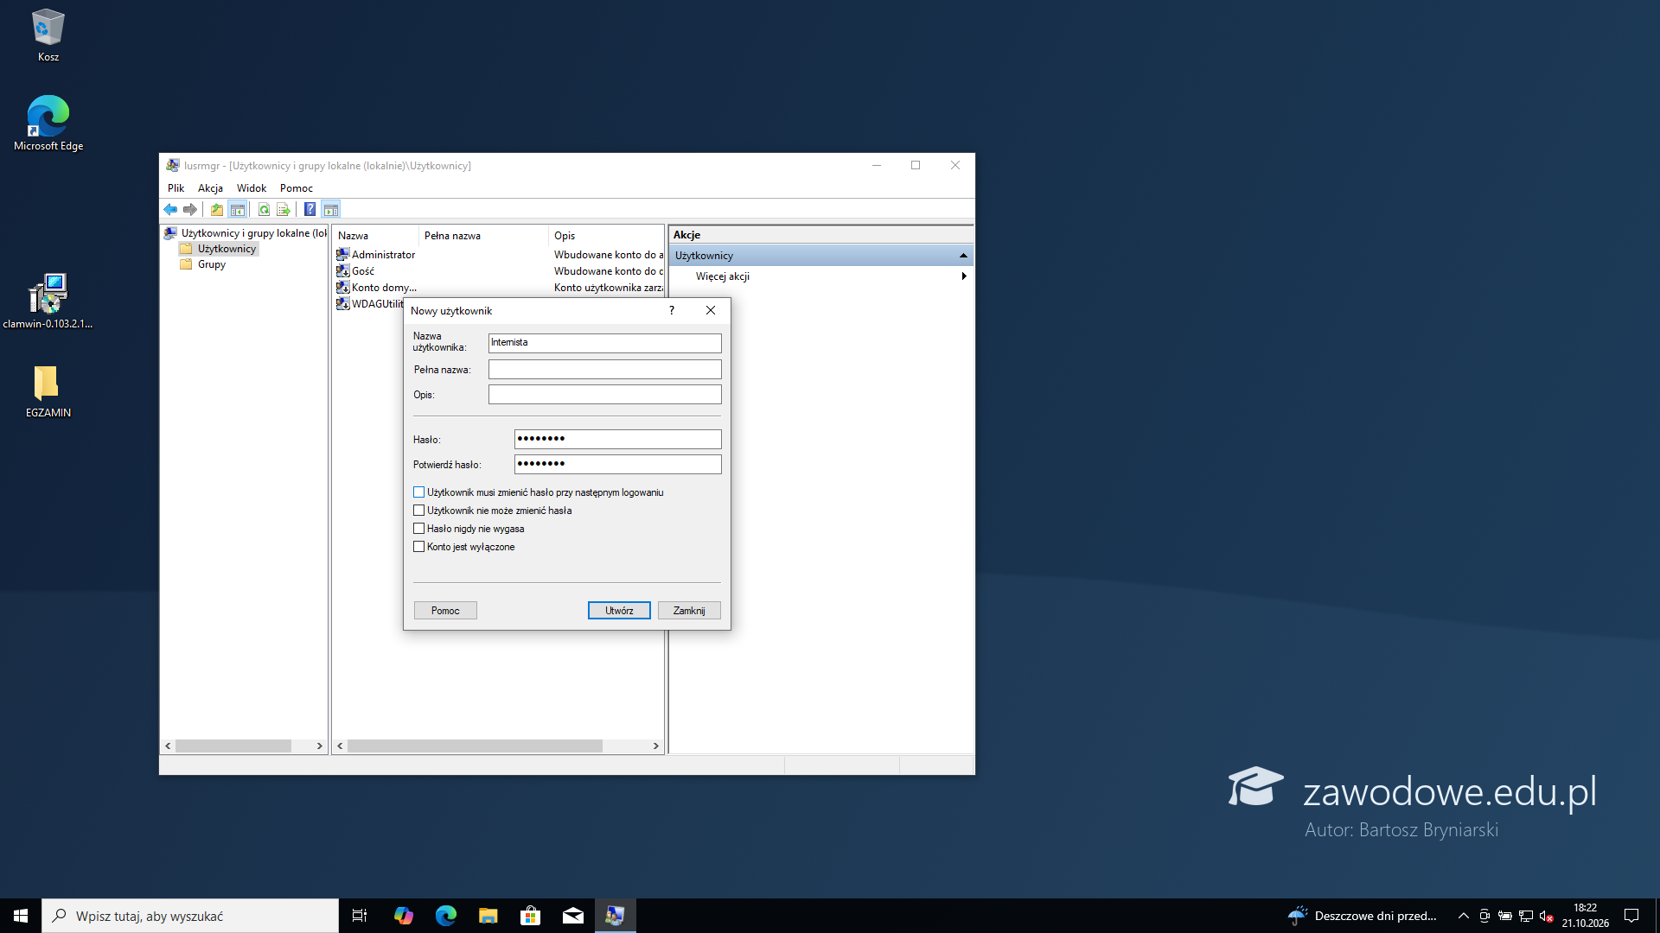Image resolution: width=1660 pixels, height=933 pixels.
Task: Click the Zamknij button in dialog
Action: coord(689,611)
